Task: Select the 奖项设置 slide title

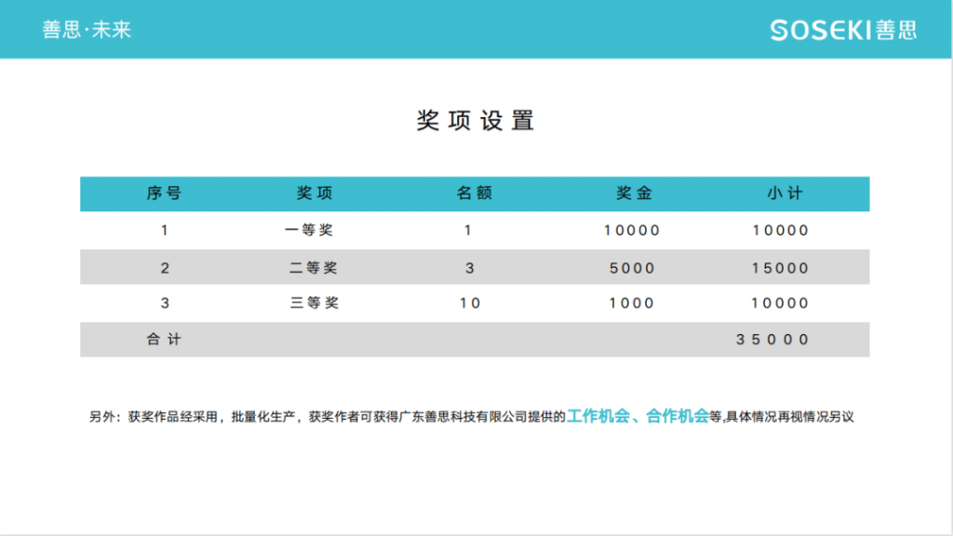Action: [x=476, y=120]
